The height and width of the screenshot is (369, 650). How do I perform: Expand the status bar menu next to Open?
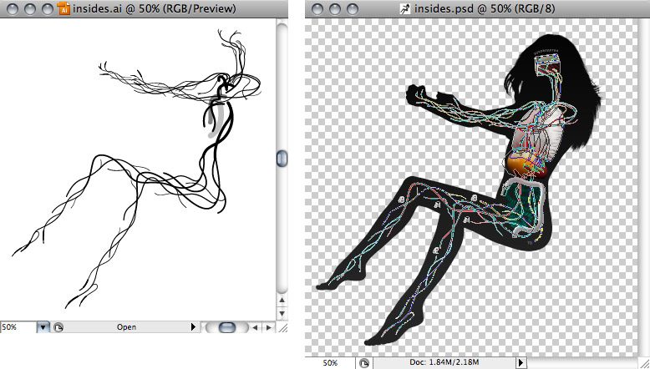pos(194,327)
